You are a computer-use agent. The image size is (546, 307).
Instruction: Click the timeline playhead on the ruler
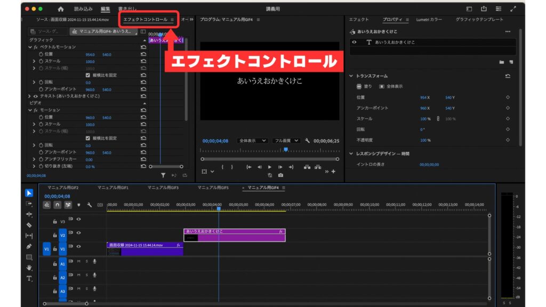click(x=219, y=209)
